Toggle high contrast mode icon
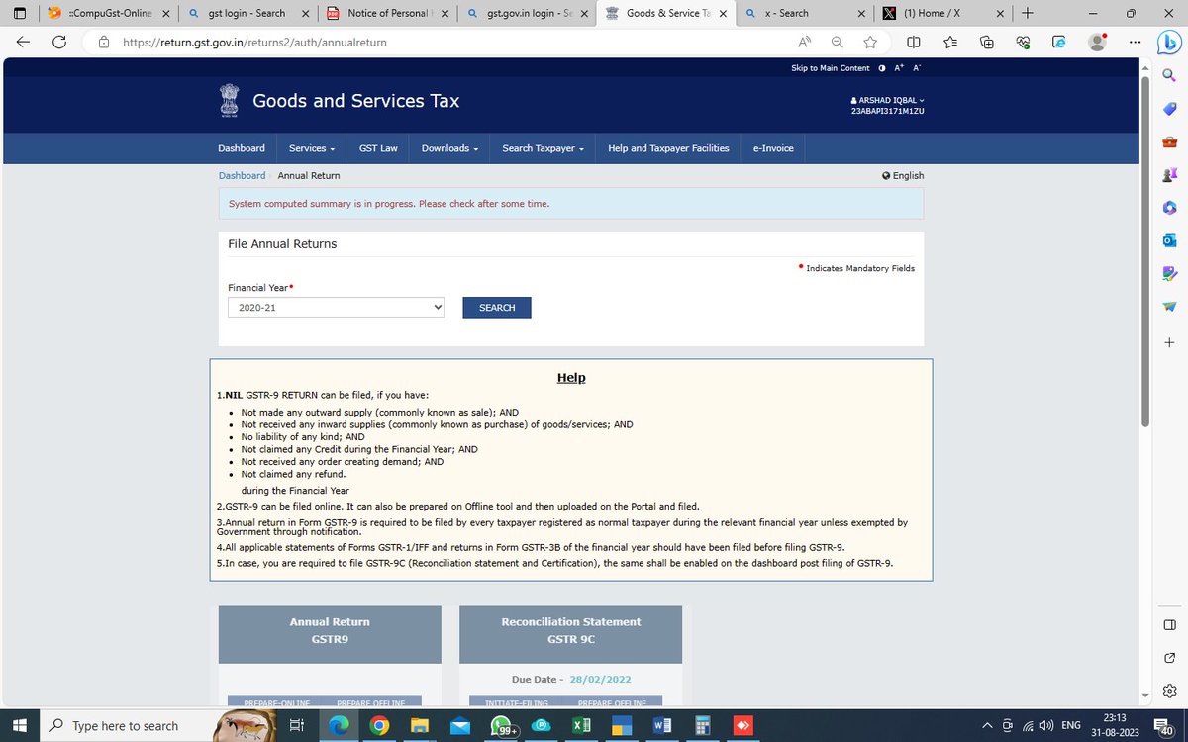This screenshot has height=742, width=1188. (881, 68)
